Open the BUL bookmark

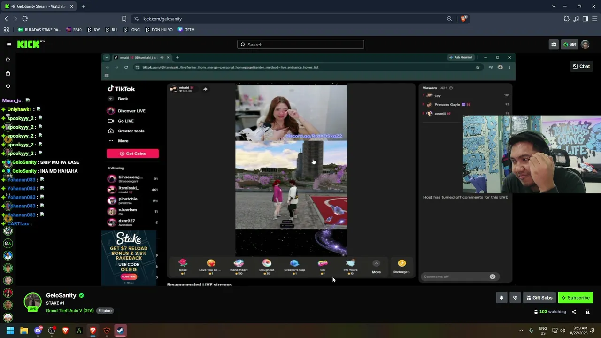111,30
